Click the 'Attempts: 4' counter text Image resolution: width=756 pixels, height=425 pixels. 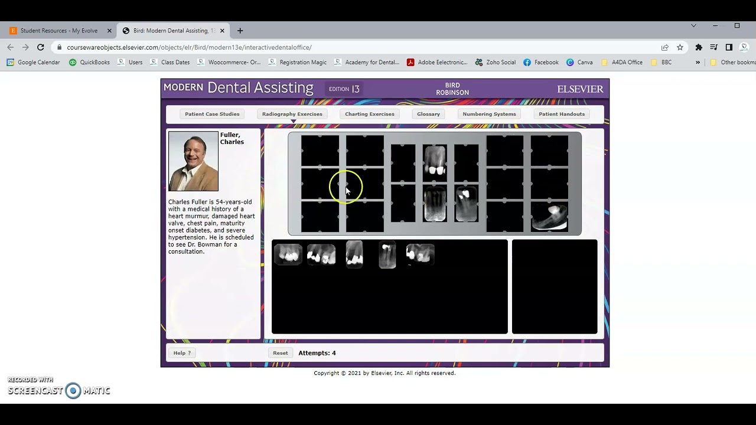point(317,353)
